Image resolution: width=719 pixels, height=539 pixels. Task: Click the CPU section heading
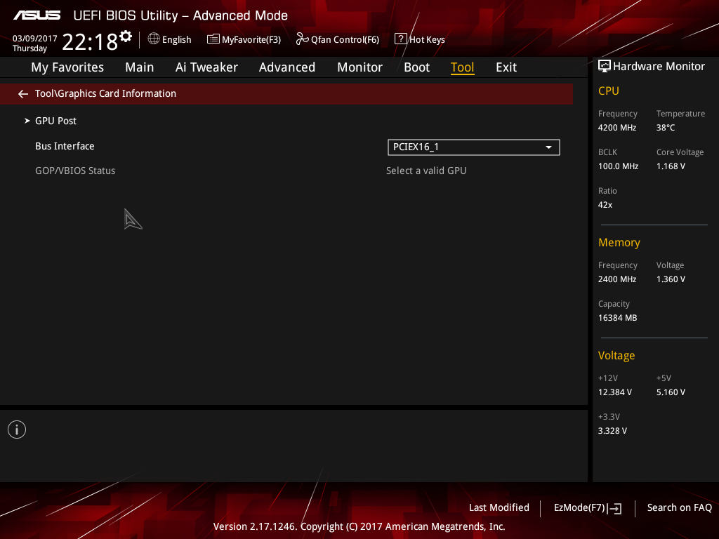click(x=609, y=91)
